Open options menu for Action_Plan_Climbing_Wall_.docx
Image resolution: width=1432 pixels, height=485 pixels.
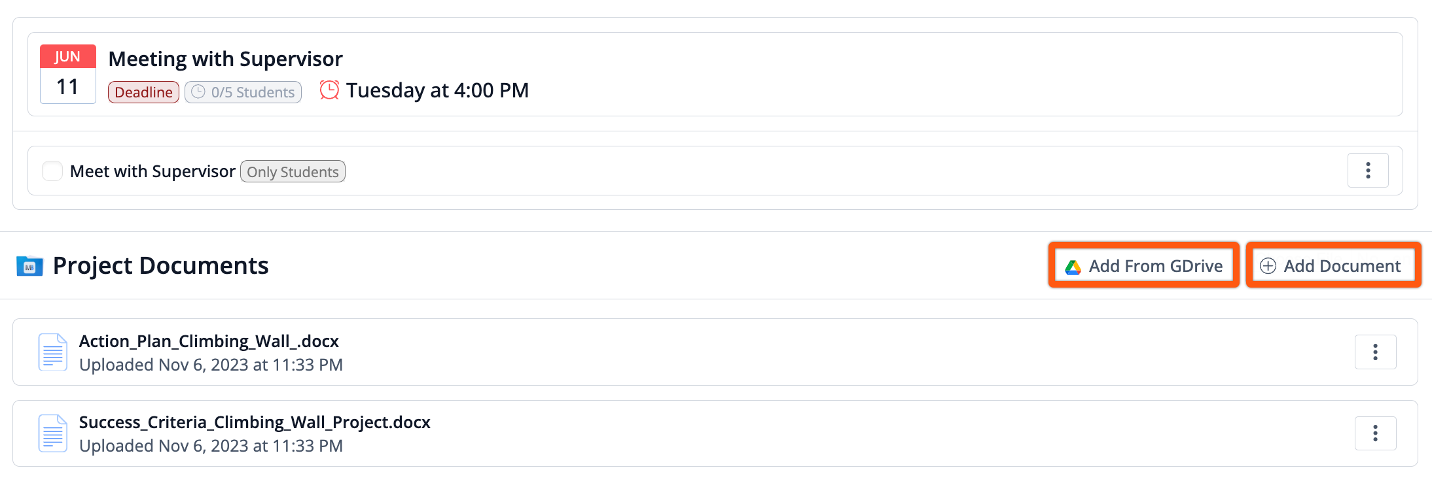[1375, 352]
